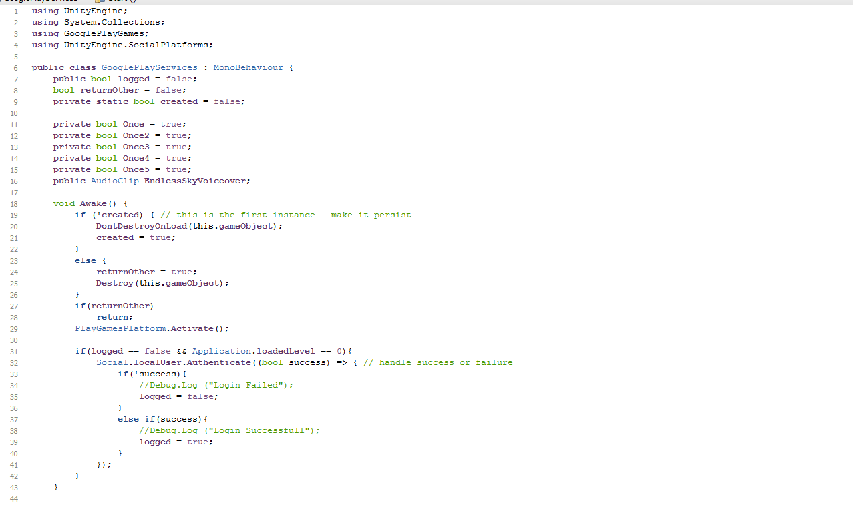Click 'created = true;' on line 21
This screenshot has width=853, height=507.
click(x=136, y=237)
